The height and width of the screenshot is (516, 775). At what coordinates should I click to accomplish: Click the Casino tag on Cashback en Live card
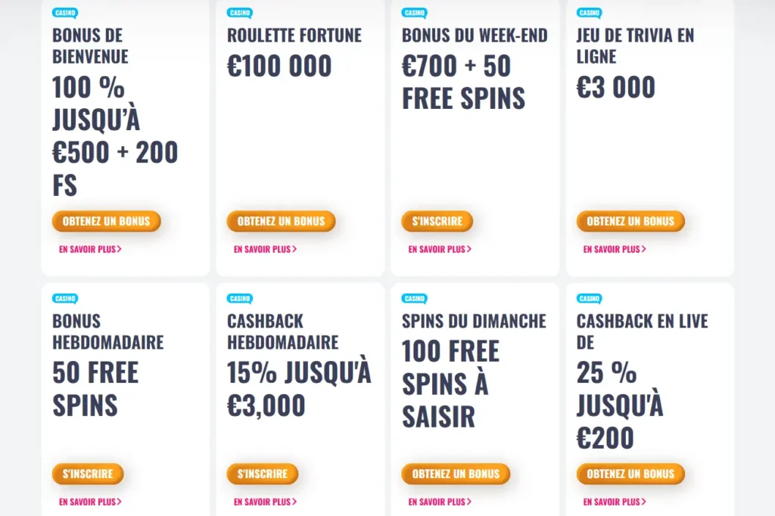pos(589,299)
